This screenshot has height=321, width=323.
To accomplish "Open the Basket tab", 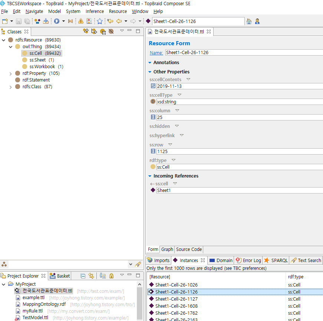I will pos(60,276).
